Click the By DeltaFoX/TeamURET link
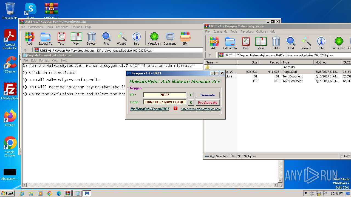Screen dimensions: 351x197 (150, 109)
